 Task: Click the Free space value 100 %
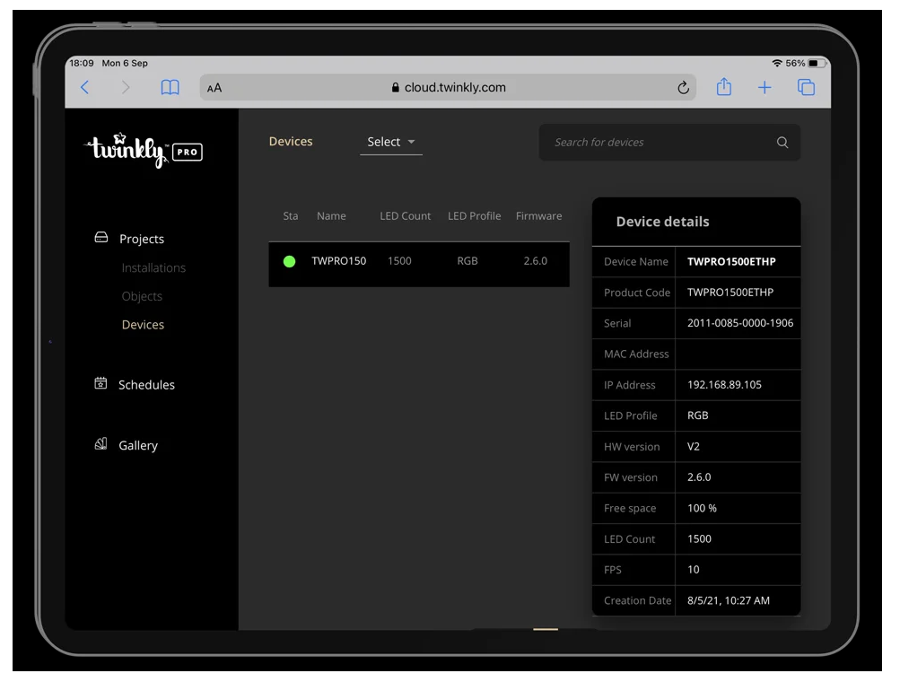pyautogui.click(x=702, y=508)
